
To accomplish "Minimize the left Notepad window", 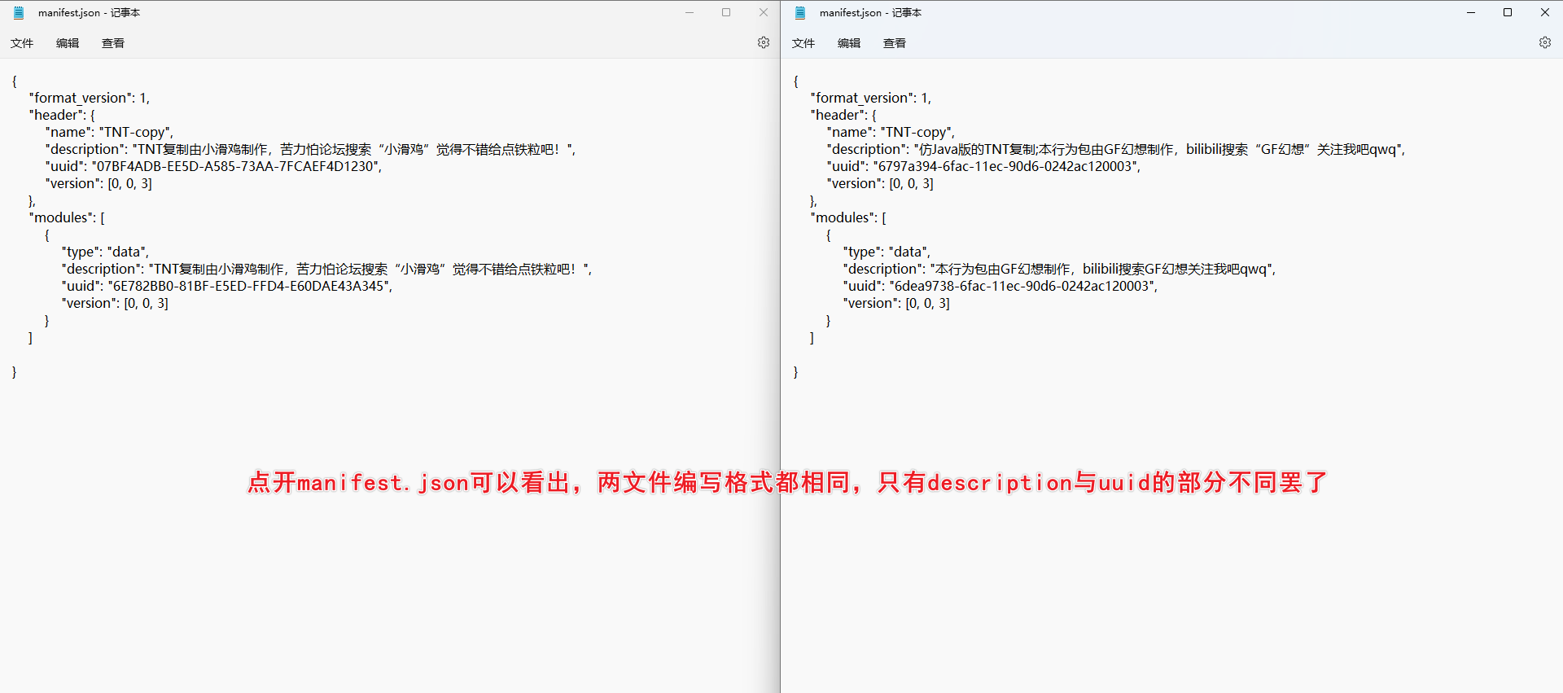I will [x=690, y=12].
